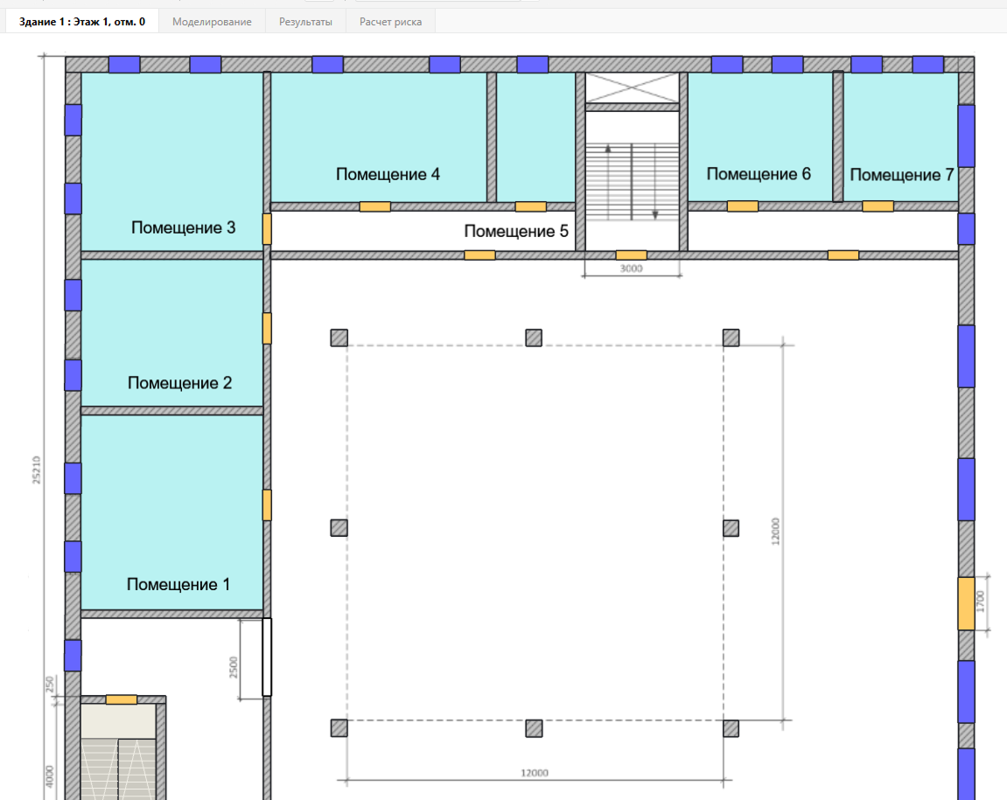
Task: Select the Помещение 4 room label
Action: tap(388, 175)
